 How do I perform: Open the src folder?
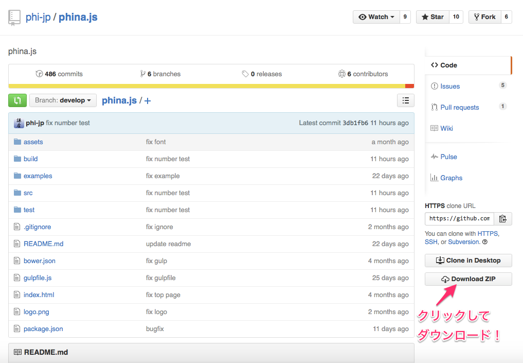(x=28, y=193)
